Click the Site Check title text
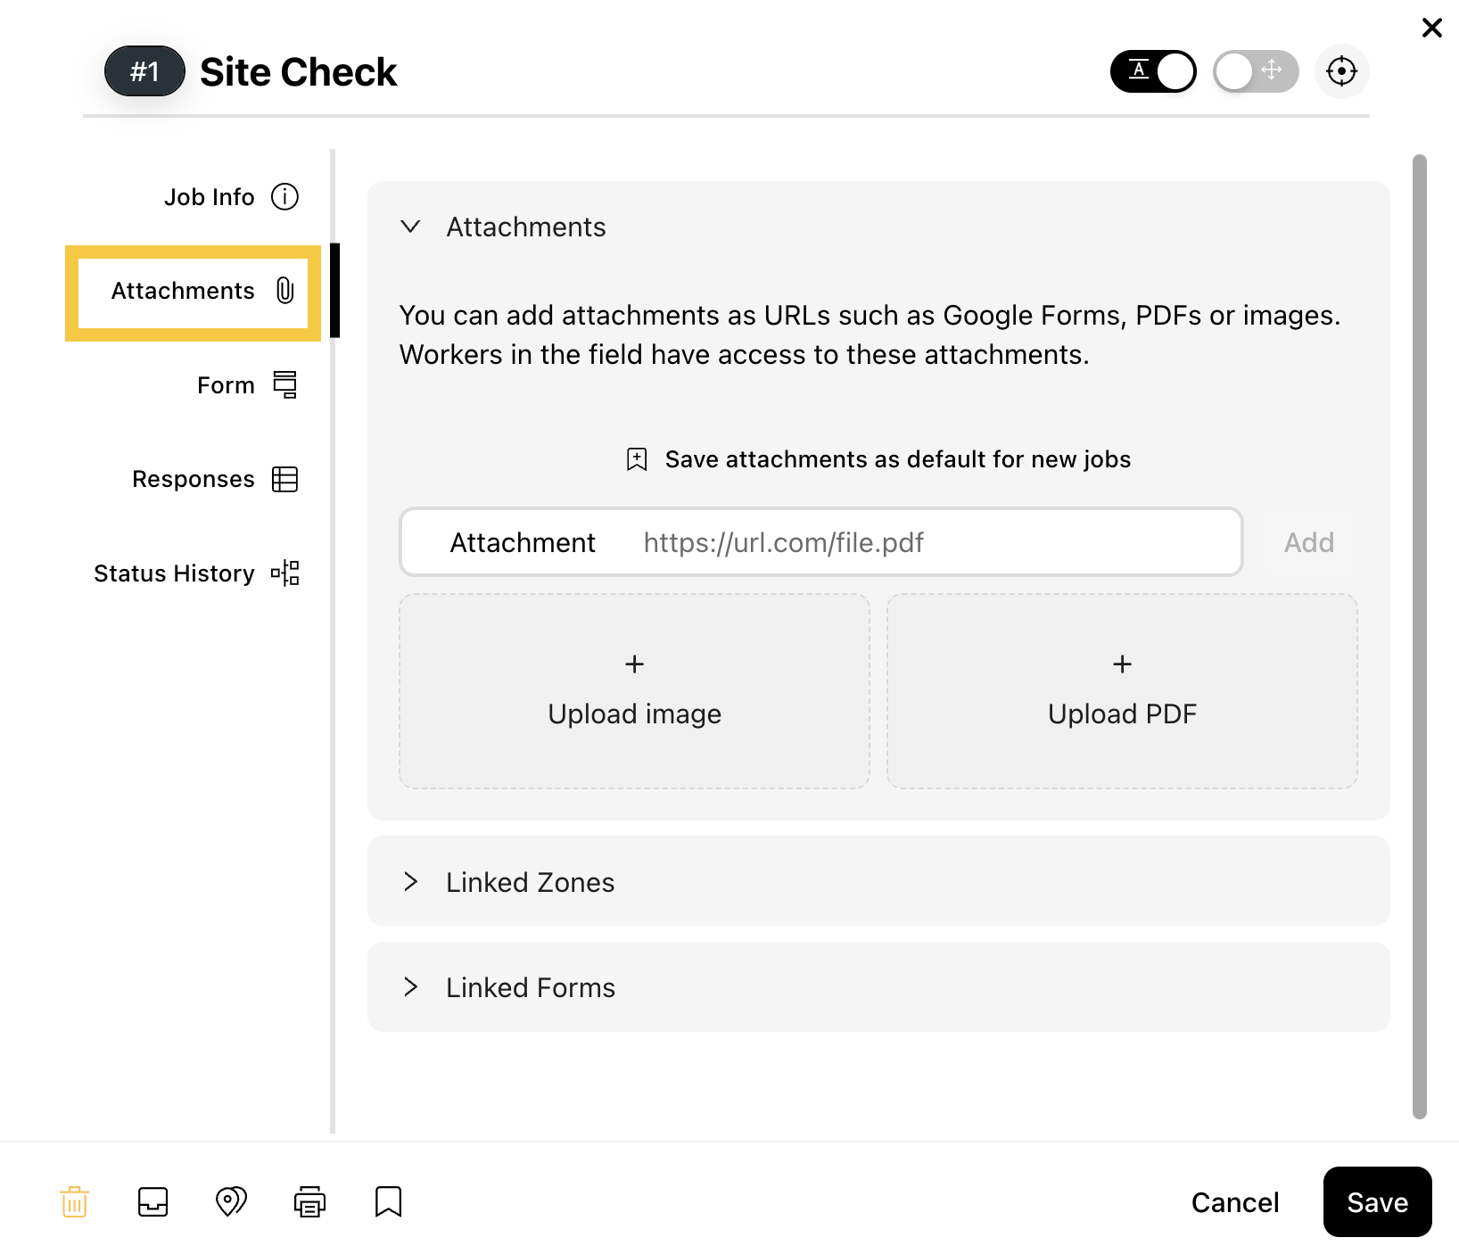The width and height of the screenshot is (1459, 1254). pos(298,72)
